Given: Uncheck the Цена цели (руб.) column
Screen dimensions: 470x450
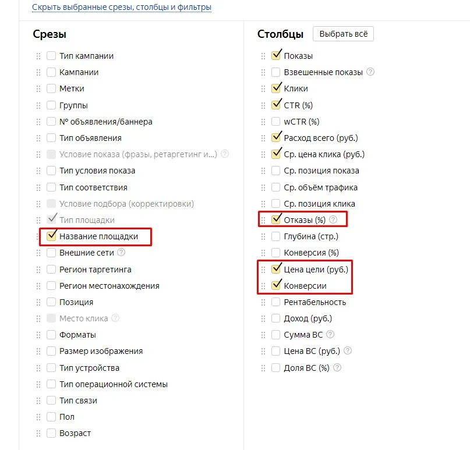Looking at the screenshot, I should coord(275,269).
